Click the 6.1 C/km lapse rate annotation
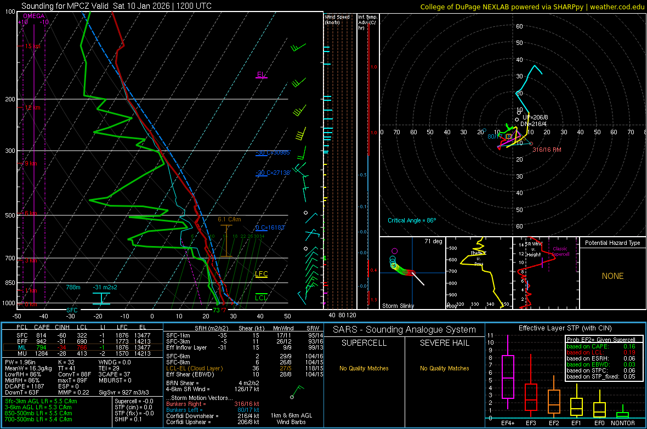Image resolution: width=647 pixels, height=429 pixels. 229,220
